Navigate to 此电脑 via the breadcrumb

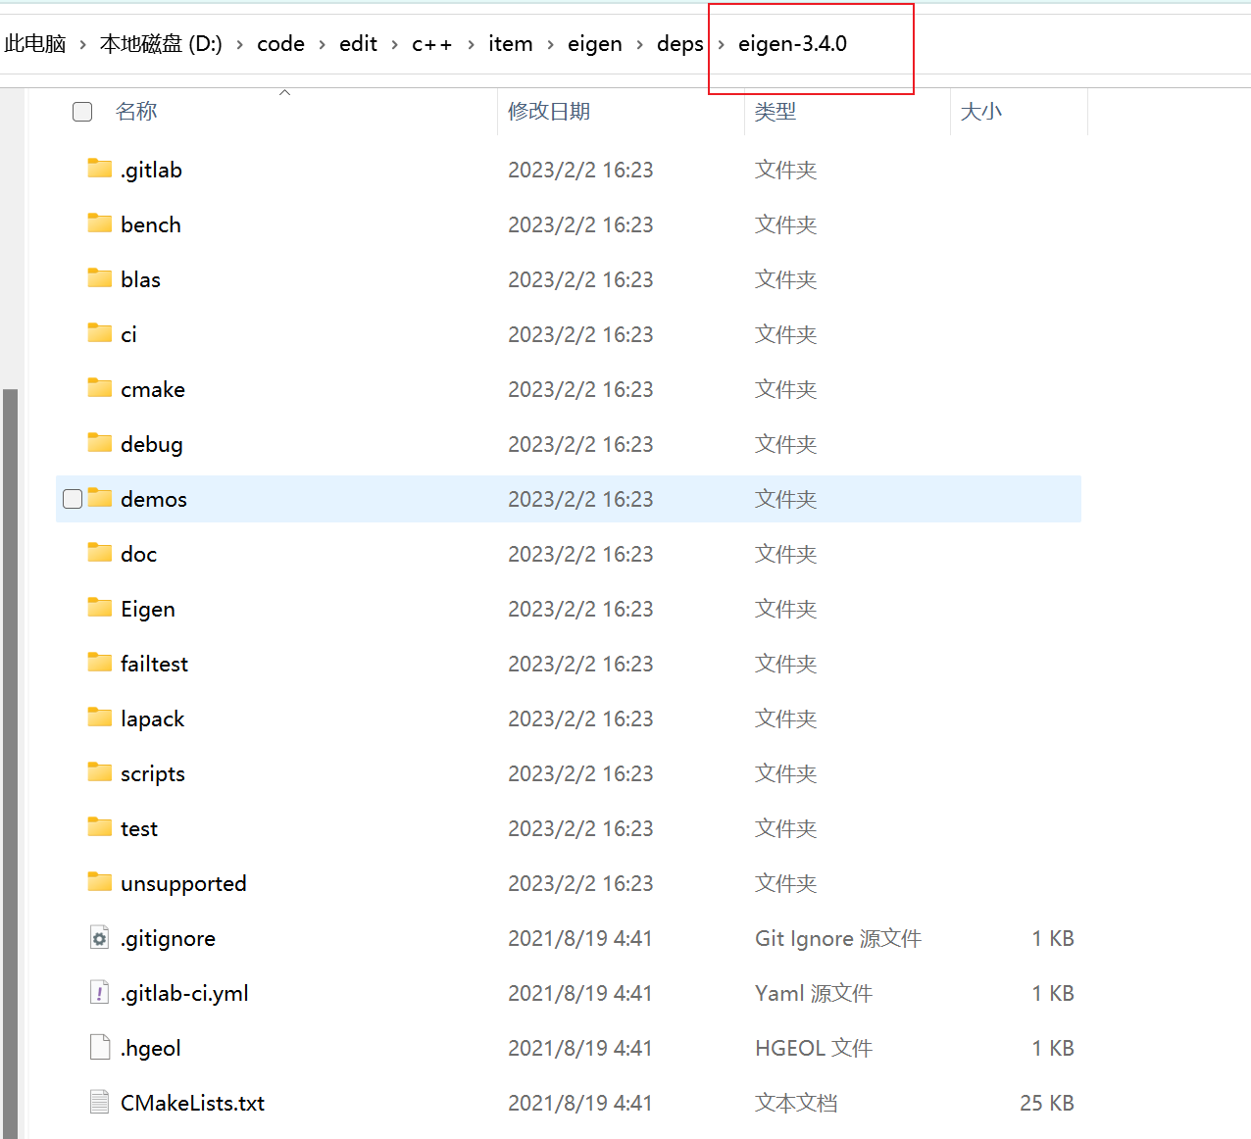click(x=34, y=43)
